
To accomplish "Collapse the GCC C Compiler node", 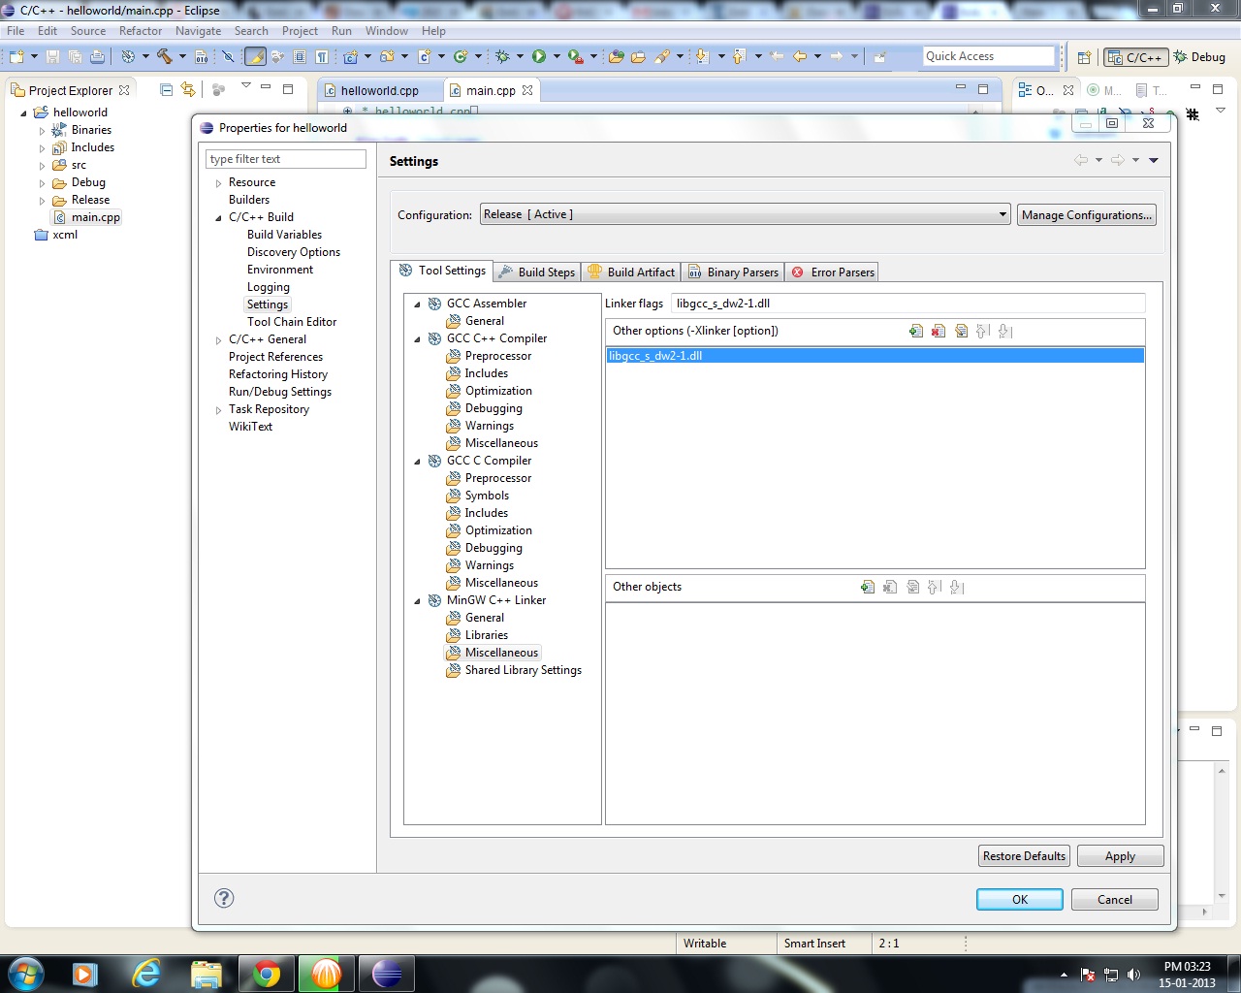I will (x=418, y=461).
